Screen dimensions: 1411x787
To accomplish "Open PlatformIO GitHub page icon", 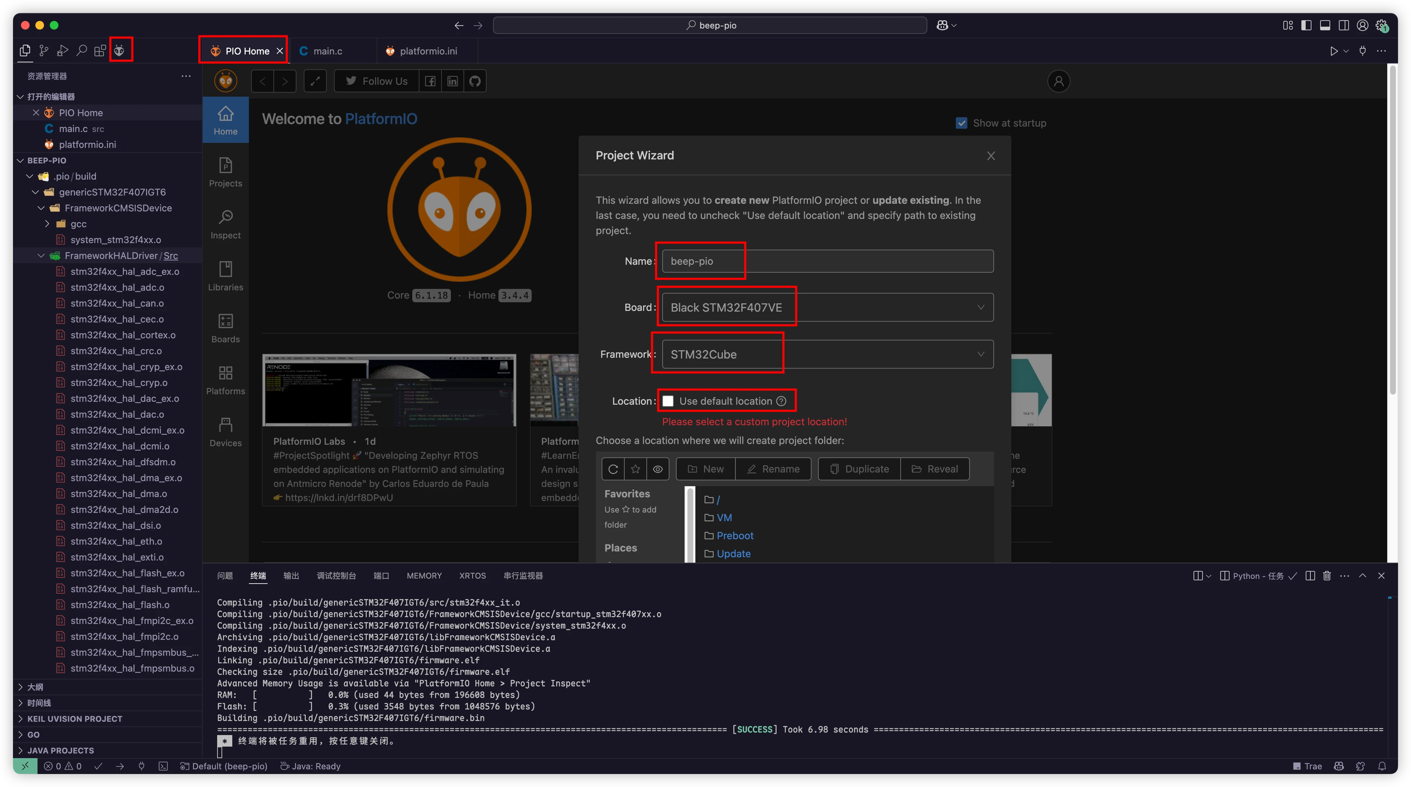I will pyautogui.click(x=475, y=81).
